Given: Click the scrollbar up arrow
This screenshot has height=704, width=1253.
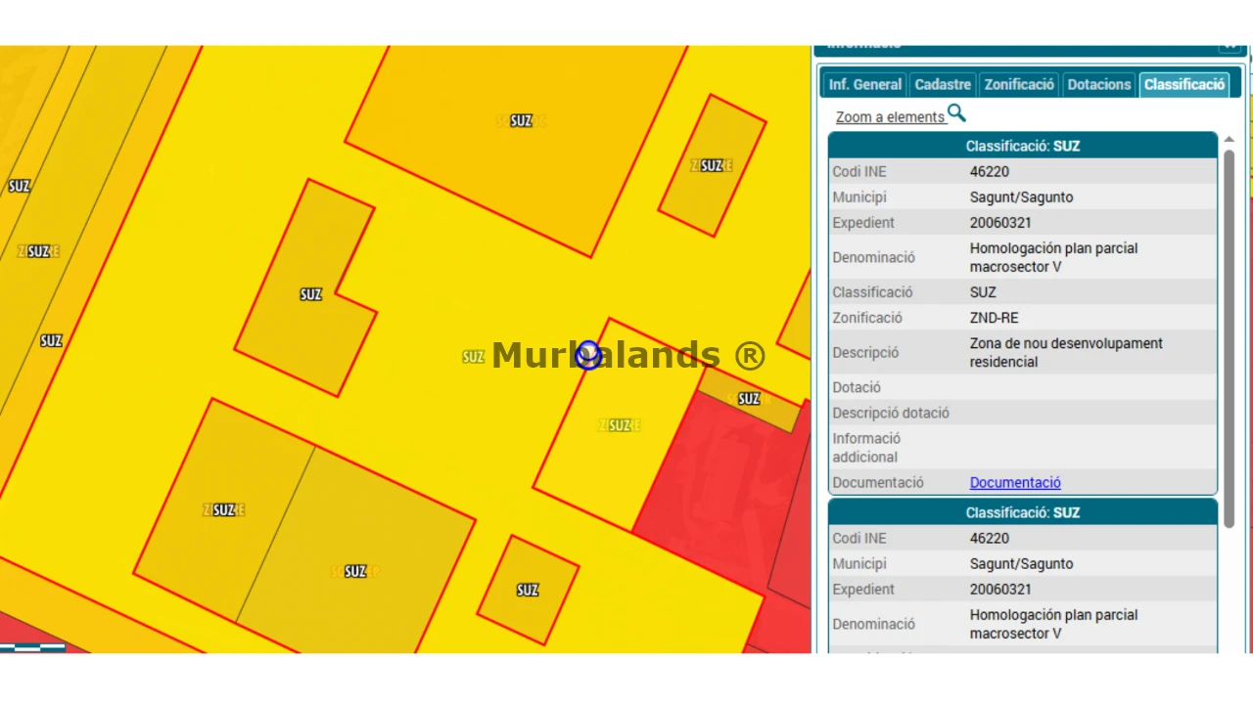Looking at the screenshot, I should pos(1230,140).
